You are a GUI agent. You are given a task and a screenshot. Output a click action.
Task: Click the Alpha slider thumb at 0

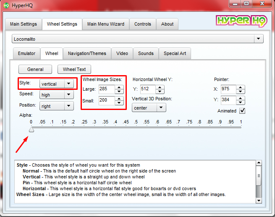(x=31, y=130)
